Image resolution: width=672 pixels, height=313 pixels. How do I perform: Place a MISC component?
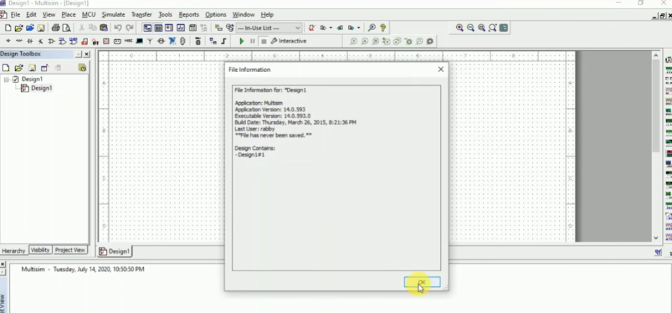click(x=128, y=41)
